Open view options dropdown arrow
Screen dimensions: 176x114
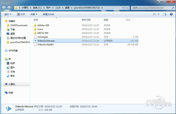pos(158,14)
